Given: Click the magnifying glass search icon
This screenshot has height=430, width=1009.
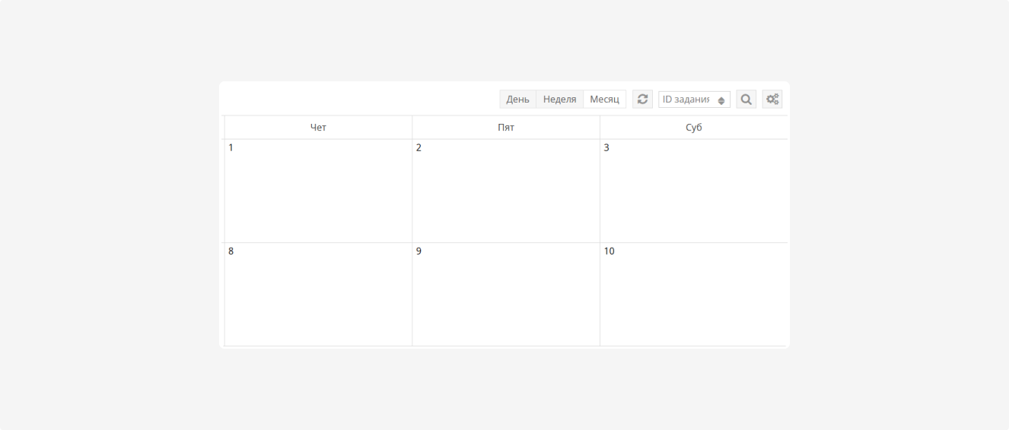Looking at the screenshot, I should (x=746, y=100).
